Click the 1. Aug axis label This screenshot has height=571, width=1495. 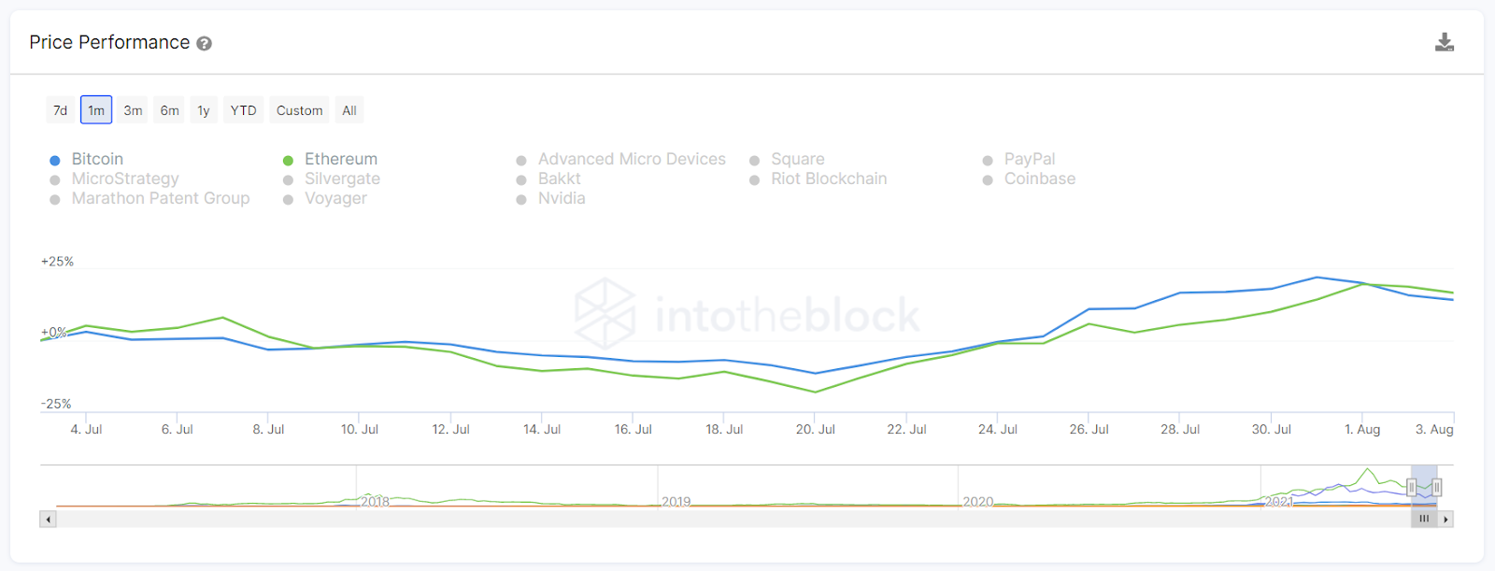(1362, 429)
